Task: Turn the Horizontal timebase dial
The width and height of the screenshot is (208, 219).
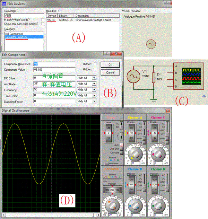Action: [x=112, y=206]
